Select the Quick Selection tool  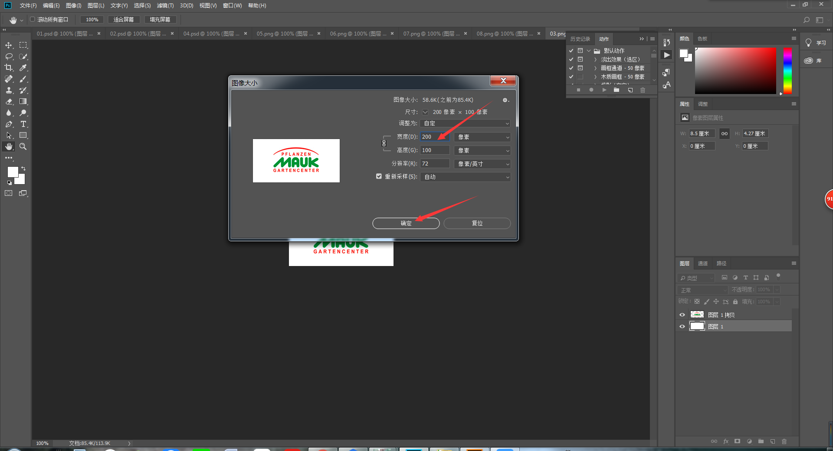click(23, 56)
